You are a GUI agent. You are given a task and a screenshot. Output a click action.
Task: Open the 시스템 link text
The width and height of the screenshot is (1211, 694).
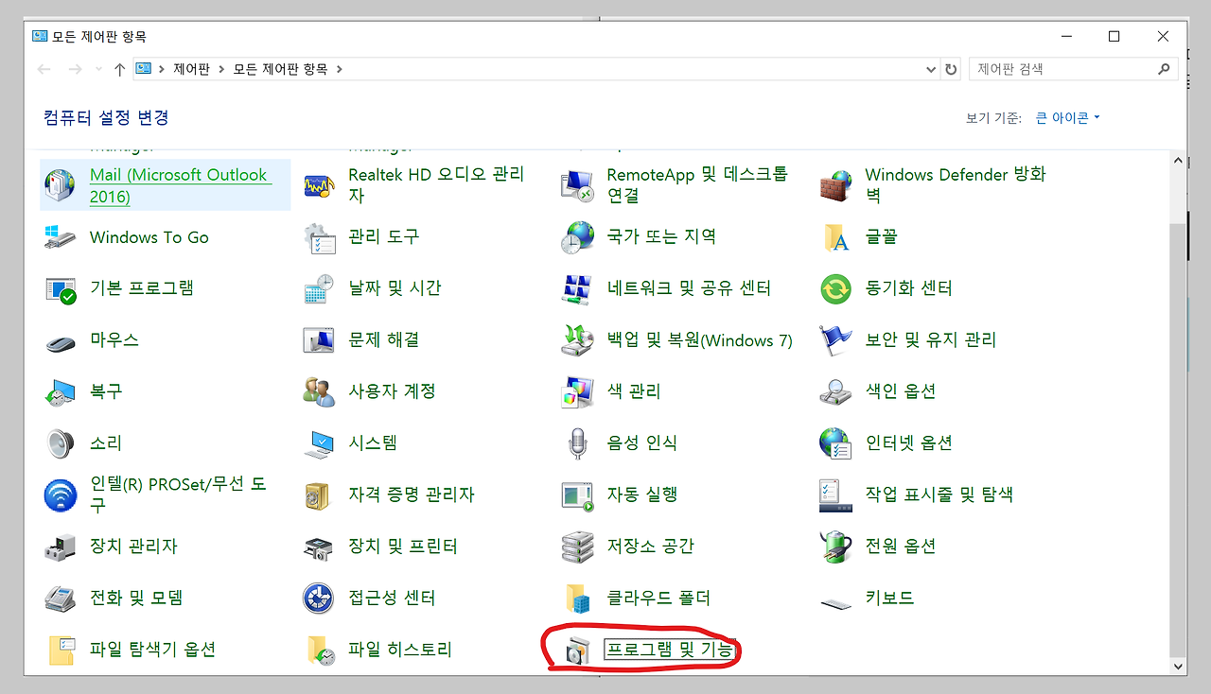click(373, 442)
